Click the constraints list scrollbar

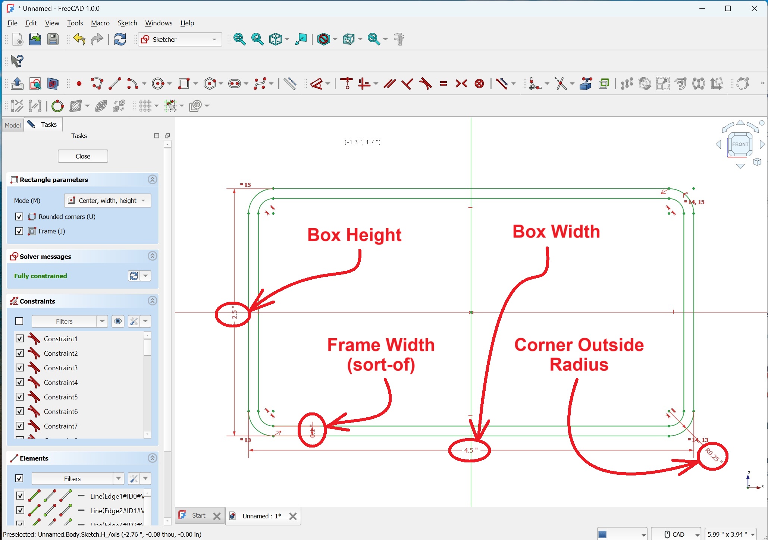(147, 384)
